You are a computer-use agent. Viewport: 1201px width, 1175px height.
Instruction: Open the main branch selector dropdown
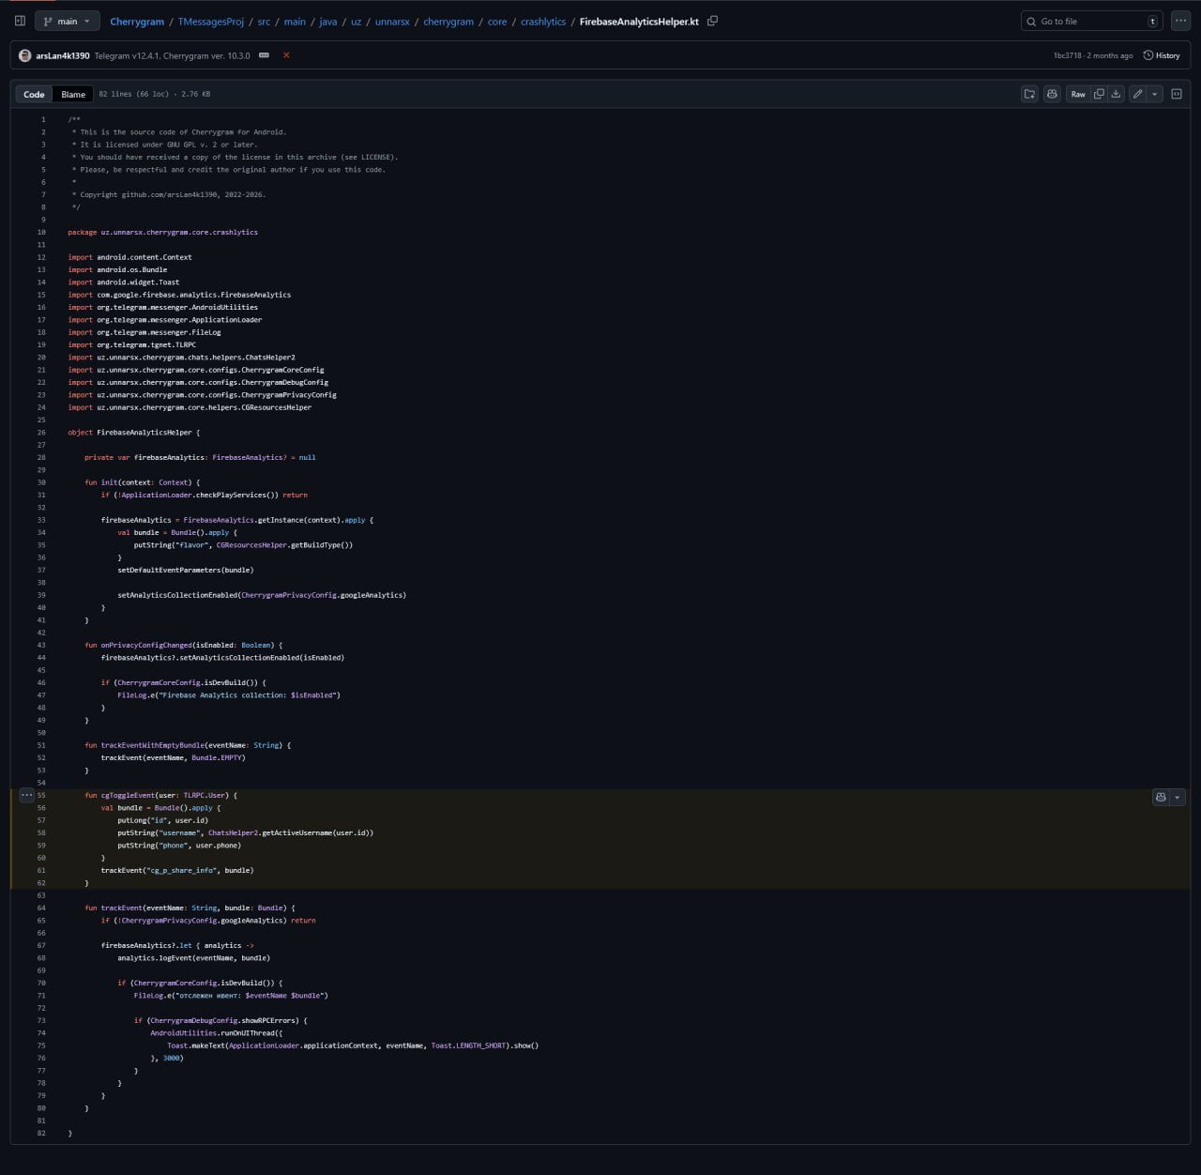click(67, 21)
